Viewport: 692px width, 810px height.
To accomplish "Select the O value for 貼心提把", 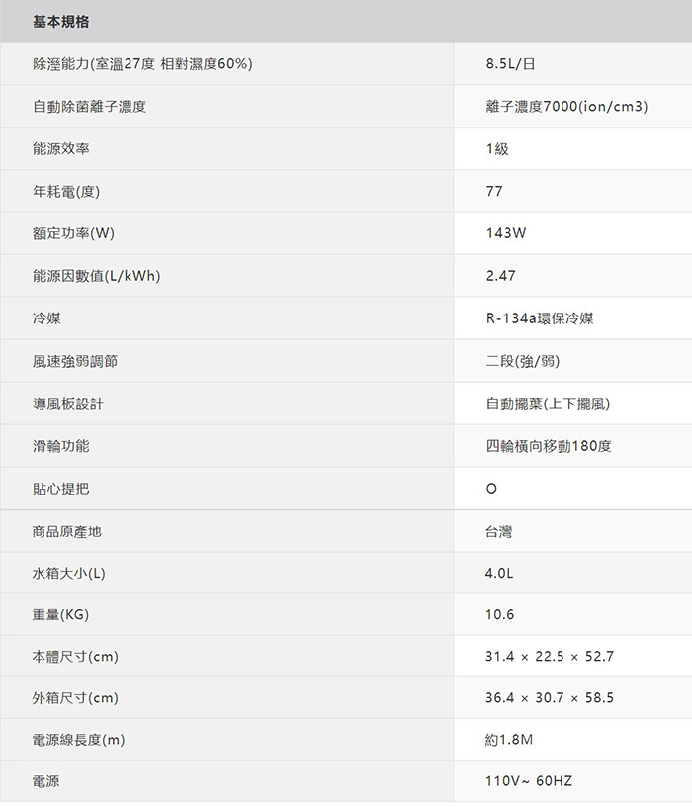I will tap(491, 490).
